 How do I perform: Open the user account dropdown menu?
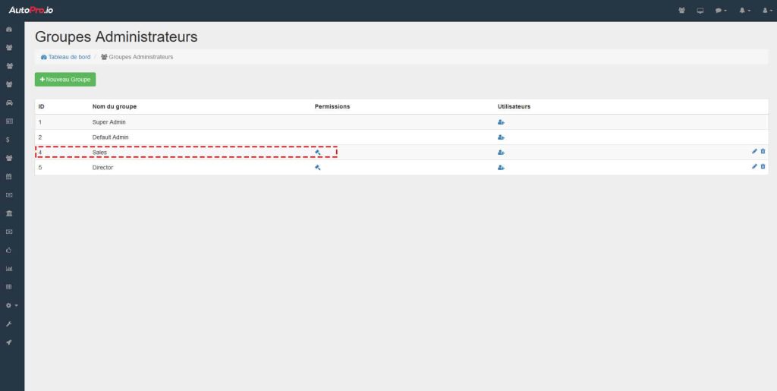(x=768, y=11)
